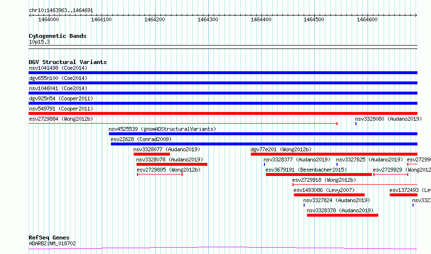Click the thin red esv2729918 line
This screenshot has height=254, width=431.
click(x=355, y=185)
